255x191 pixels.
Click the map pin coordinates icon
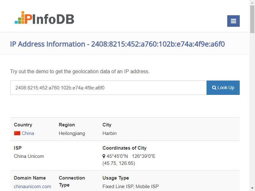point(104,156)
